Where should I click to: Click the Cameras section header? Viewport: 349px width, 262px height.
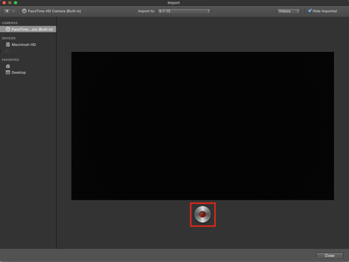pos(10,23)
